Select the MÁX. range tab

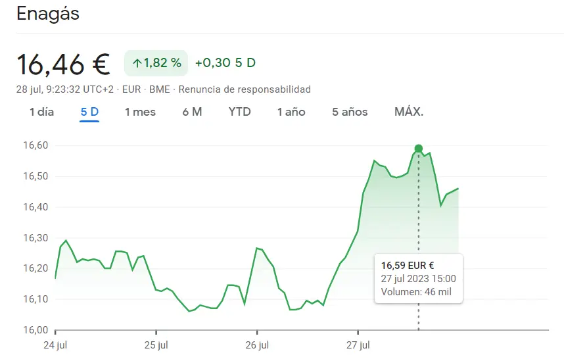point(409,112)
